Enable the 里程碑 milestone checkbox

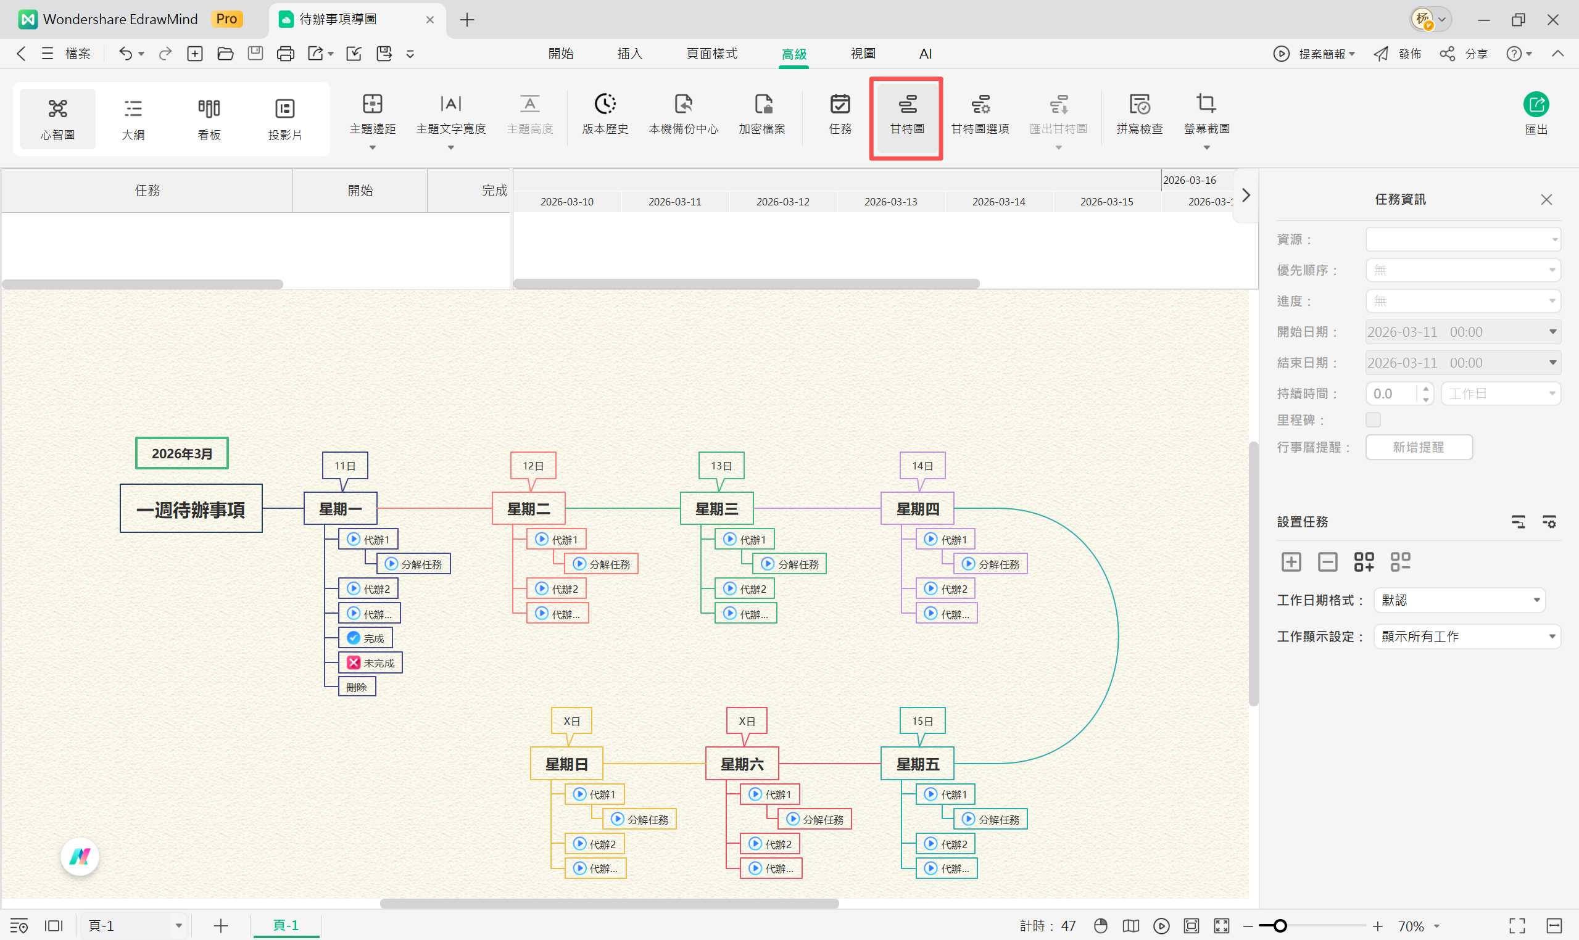[x=1372, y=419]
